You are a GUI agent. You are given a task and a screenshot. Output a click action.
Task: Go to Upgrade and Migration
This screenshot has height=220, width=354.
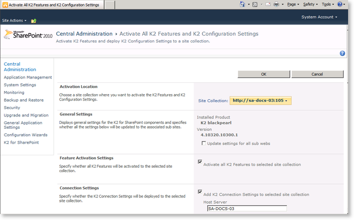(26, 115)
